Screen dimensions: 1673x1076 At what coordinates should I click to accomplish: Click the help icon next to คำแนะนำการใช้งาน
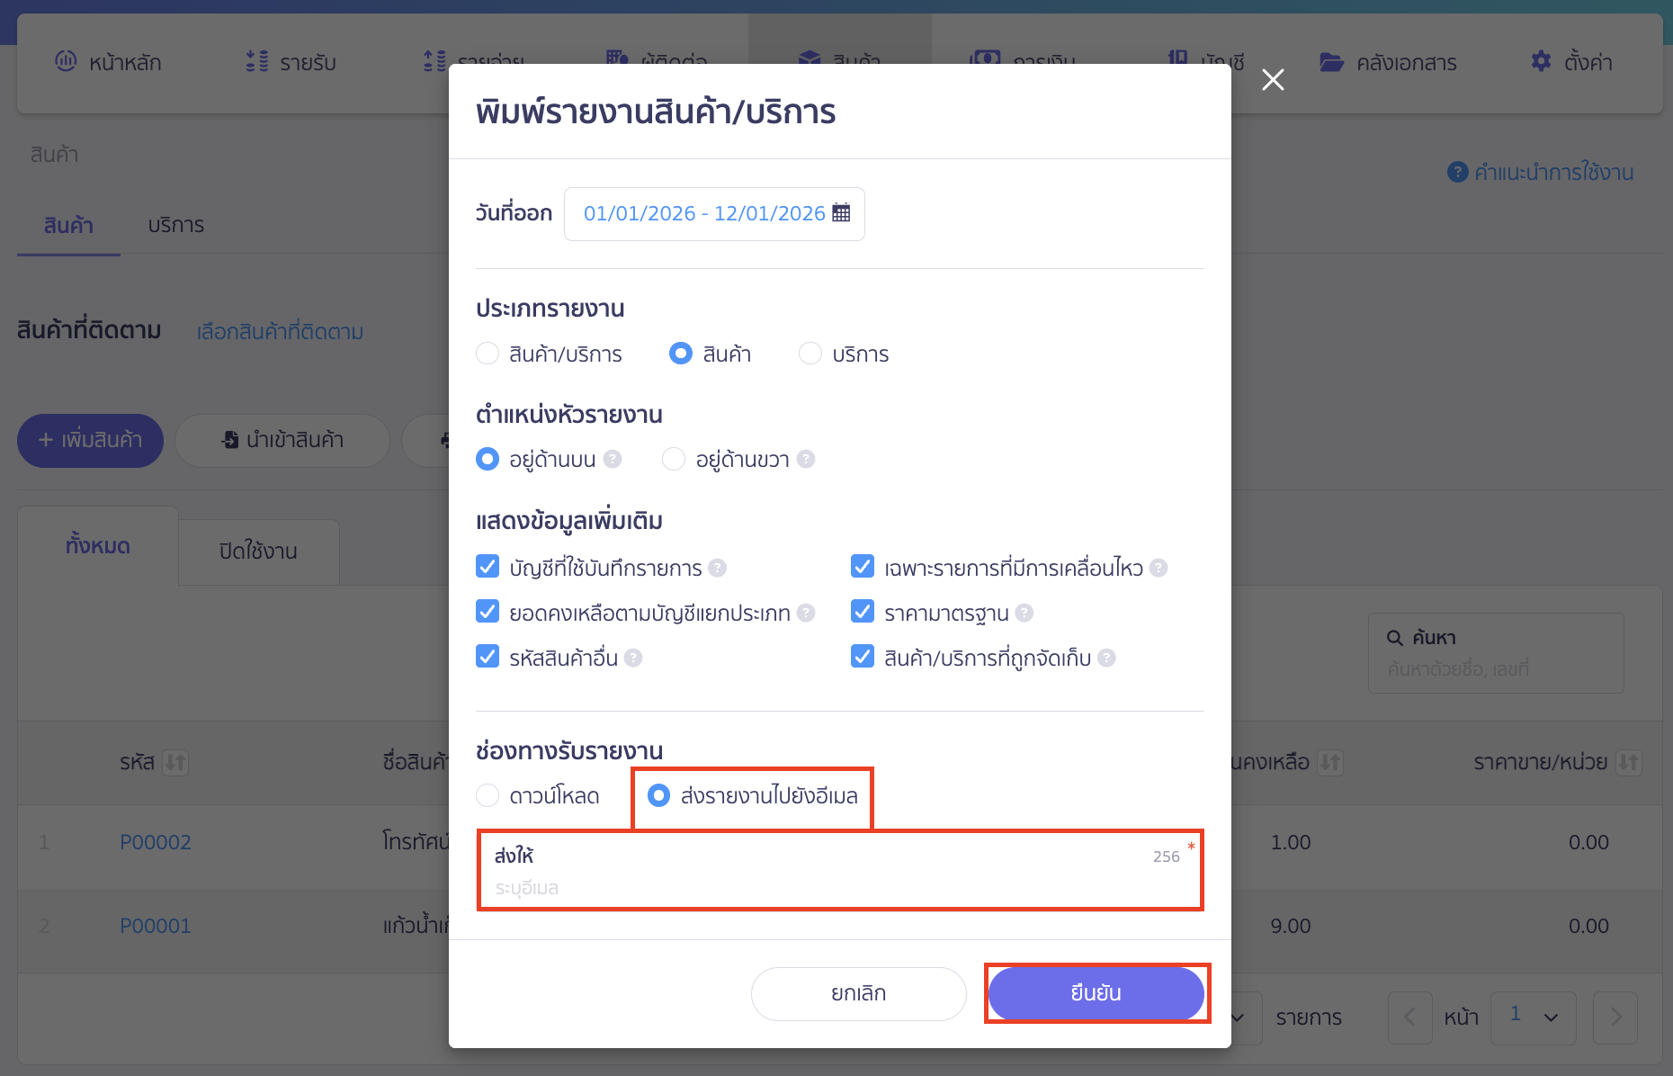click(1458, 172)
